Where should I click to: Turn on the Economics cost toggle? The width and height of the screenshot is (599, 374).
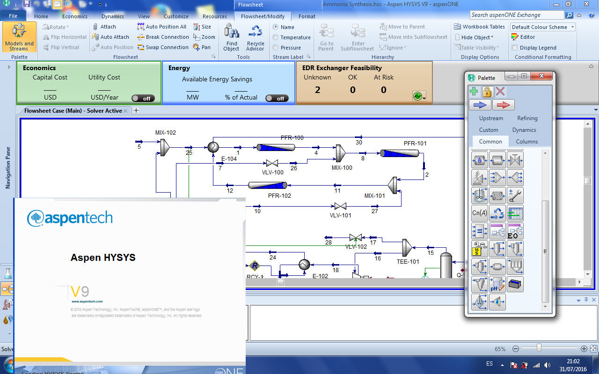coord(143,98)
